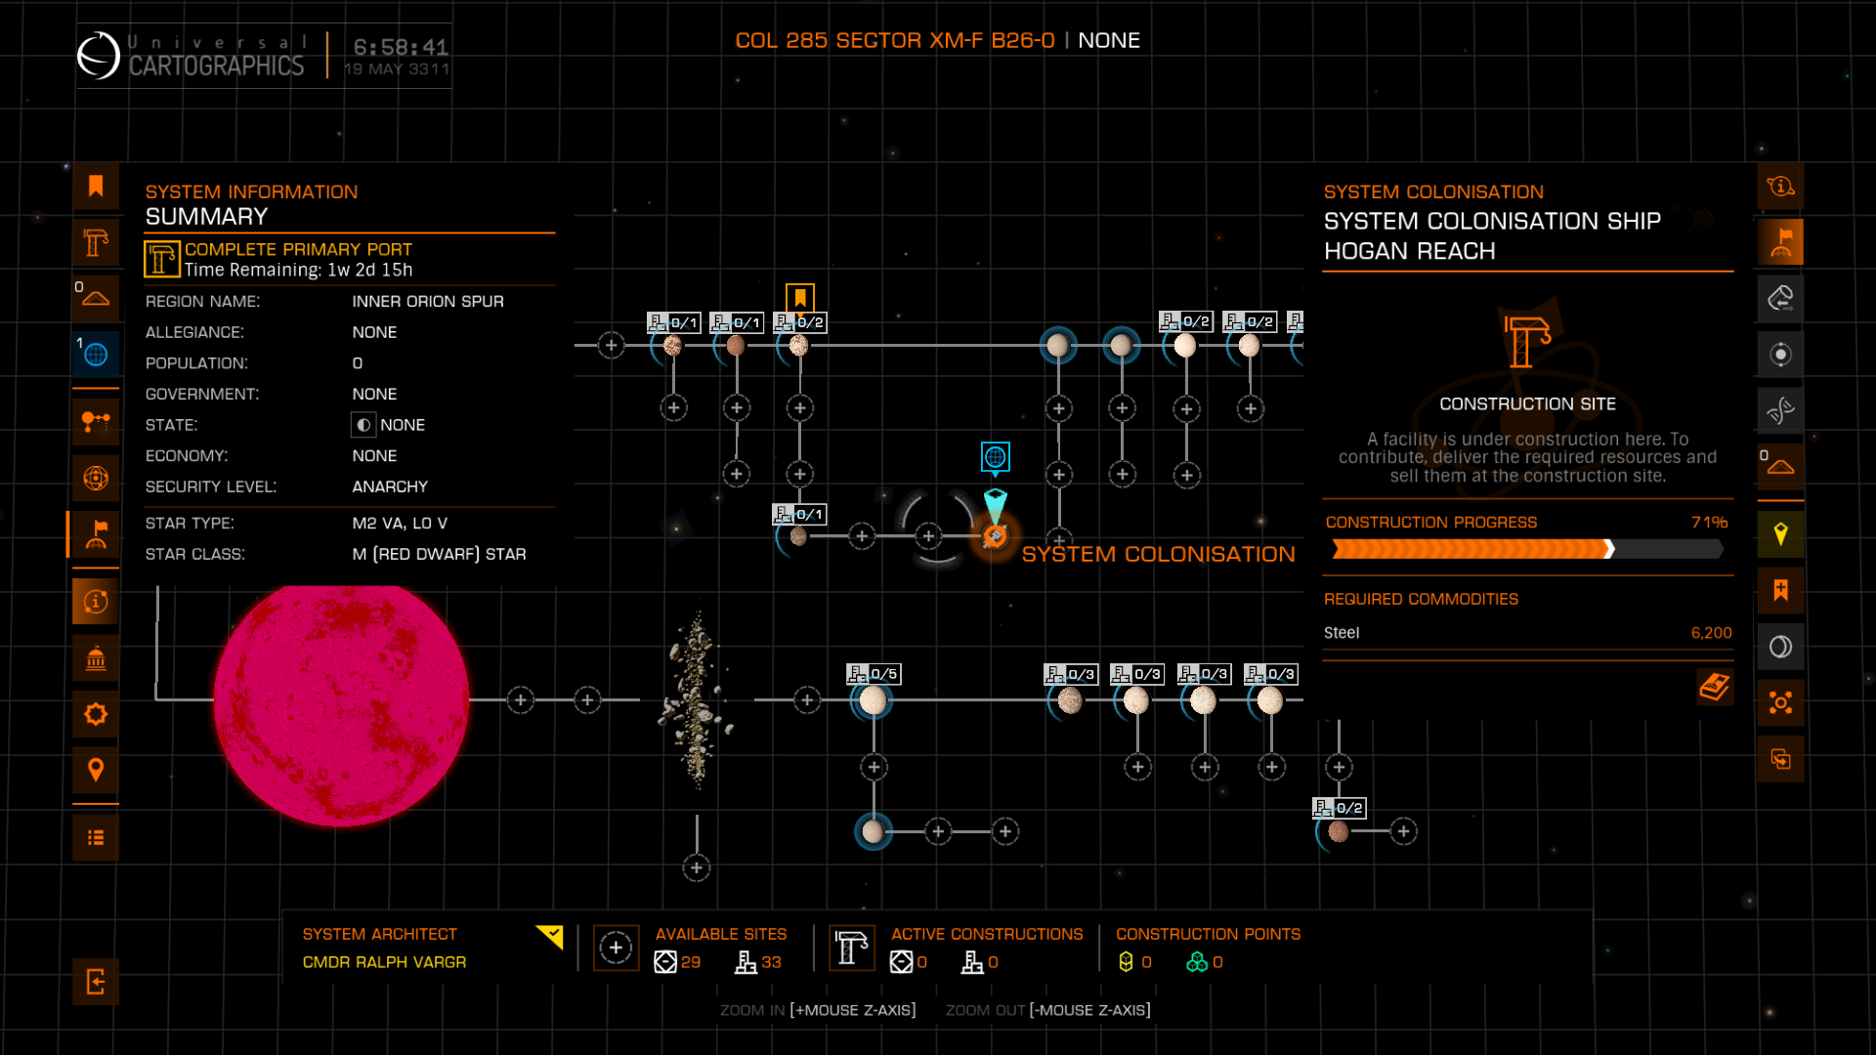Screen dimensions: 1876x1055
Task: Open the list view icon in left sidebar
Action: click(x=96, y=838)
